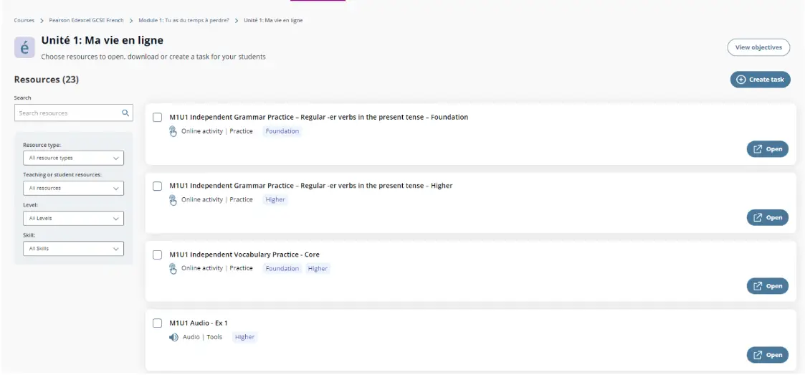
Task: Click the Foundation tag on Vocabulary Practice Core
Action: point(282,269)
